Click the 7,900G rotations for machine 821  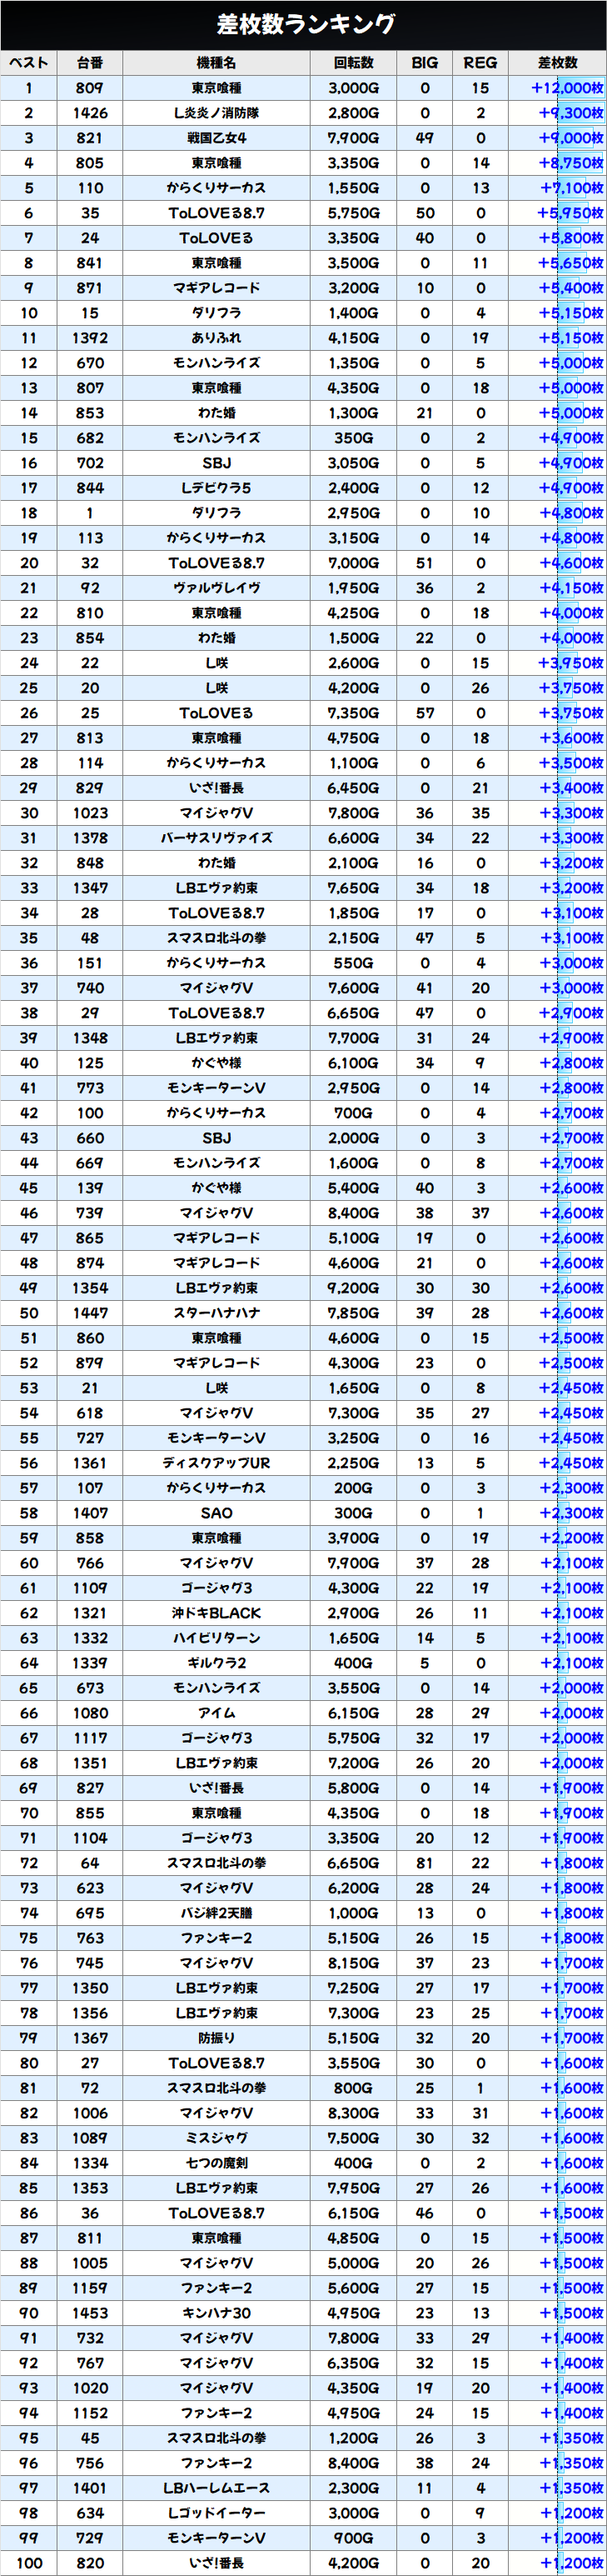(x=353, y=138)
